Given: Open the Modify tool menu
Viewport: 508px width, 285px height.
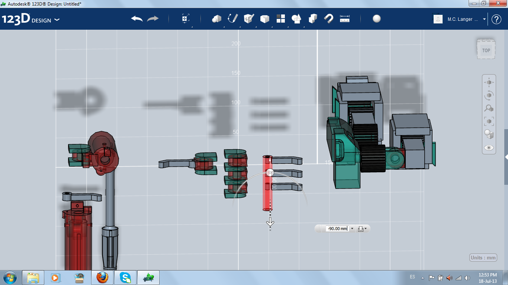Looking at the screenshot, I should [x=264, y=19].
